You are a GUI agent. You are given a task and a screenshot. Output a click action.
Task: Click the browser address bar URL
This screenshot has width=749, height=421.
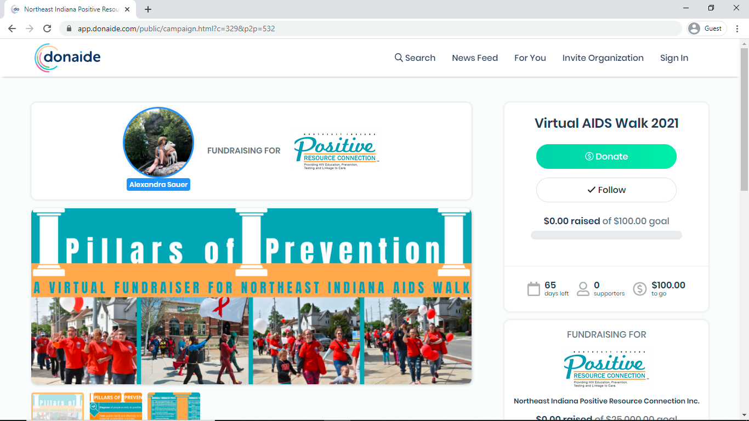tap(176, 29)
